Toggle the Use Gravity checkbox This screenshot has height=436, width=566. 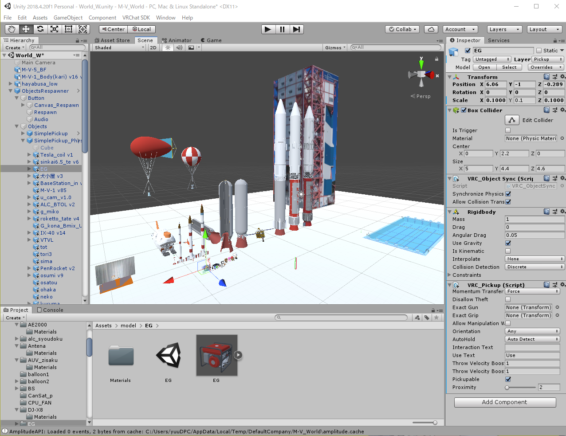click(508, 243)
